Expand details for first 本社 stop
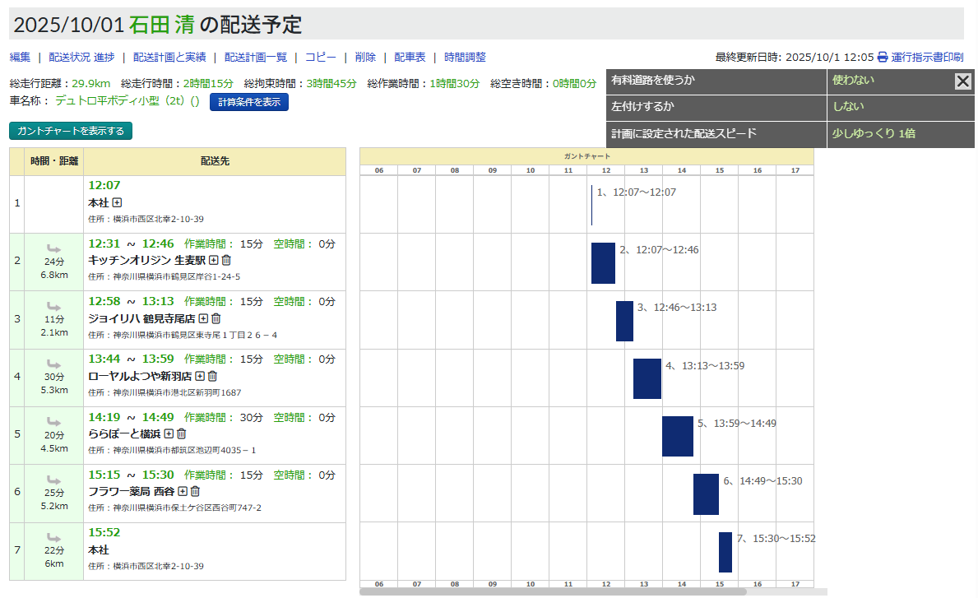 point(117,202)
